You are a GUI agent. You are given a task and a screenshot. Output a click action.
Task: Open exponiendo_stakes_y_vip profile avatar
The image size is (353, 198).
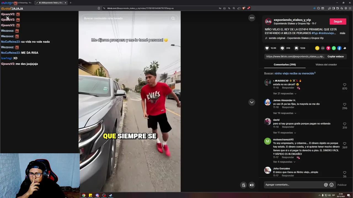268,21
